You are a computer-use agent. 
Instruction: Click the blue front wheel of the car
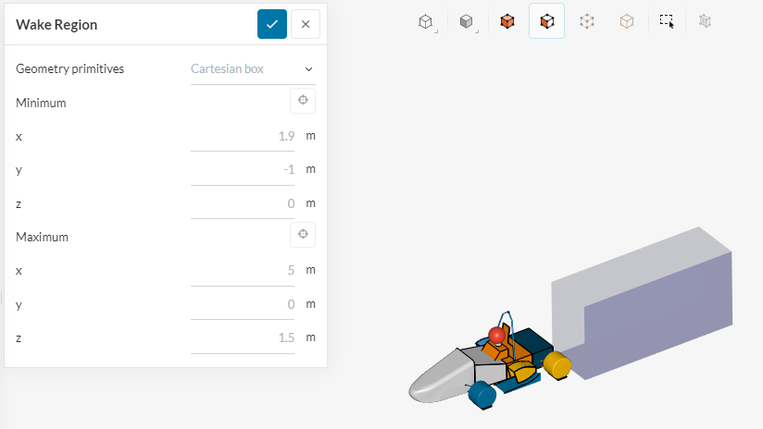(482, 395)
